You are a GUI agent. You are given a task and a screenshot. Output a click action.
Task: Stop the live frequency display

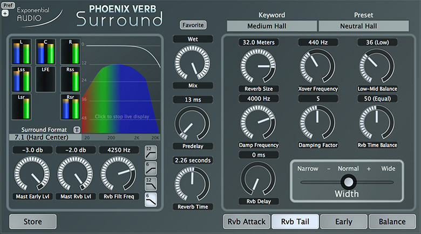[121, 117]
